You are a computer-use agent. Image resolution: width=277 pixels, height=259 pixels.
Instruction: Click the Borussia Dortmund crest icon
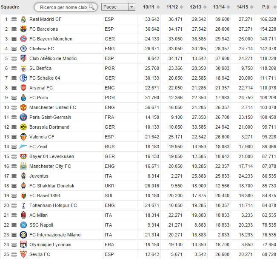click(23, 127)
